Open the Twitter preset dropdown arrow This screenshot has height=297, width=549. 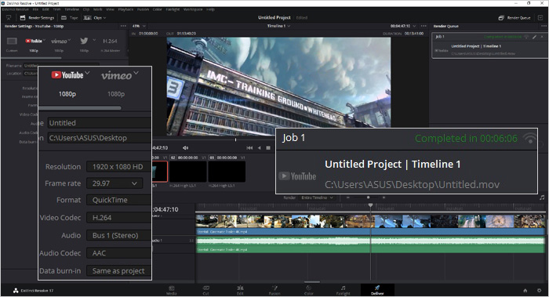tap(94, 40)
